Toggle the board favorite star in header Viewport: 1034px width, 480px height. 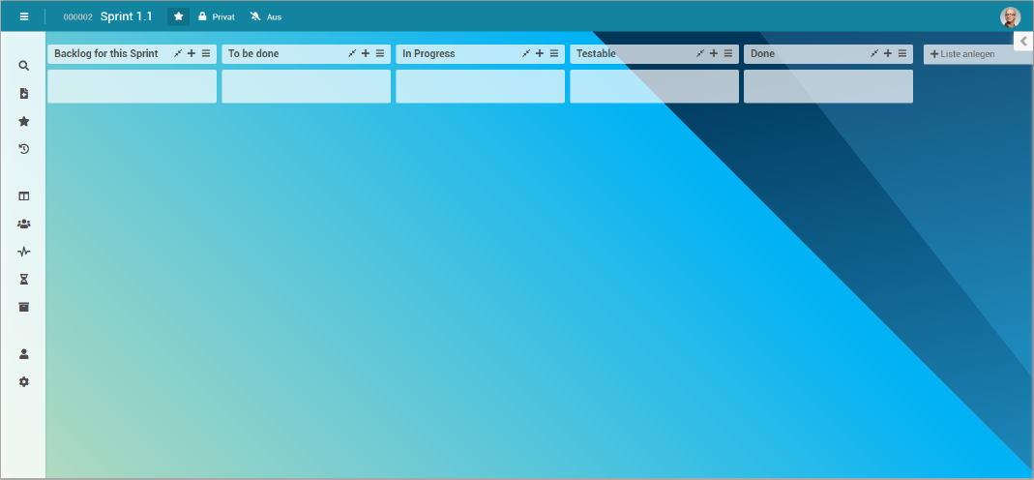pos(178,16)
